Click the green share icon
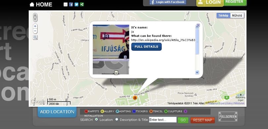Screen dimensions: 268x129 82,4
